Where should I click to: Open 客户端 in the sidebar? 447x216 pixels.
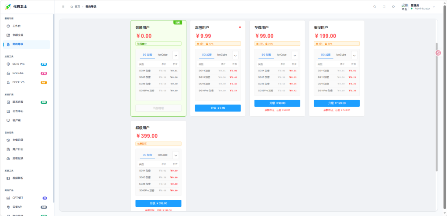pos(27,120)
